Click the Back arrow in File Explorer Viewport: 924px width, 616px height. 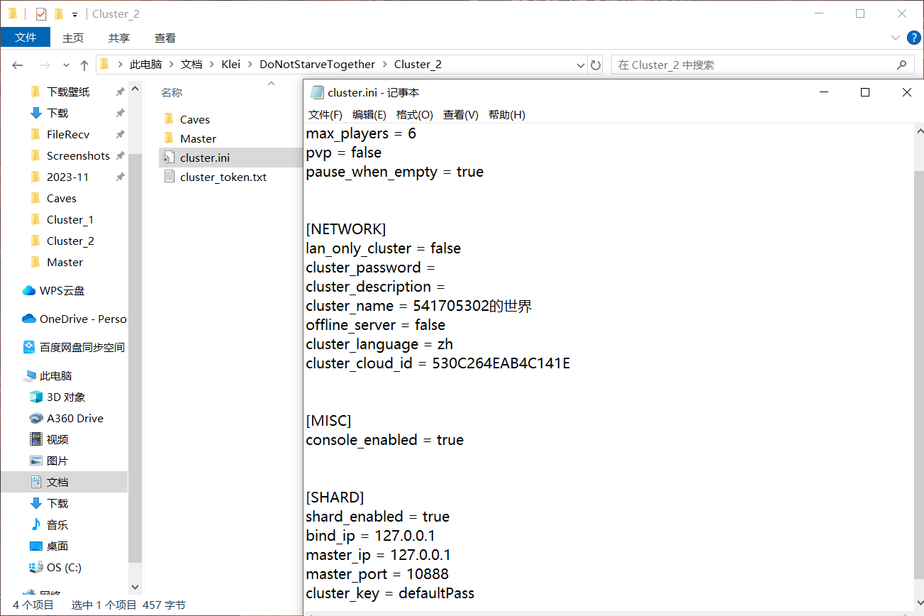coord(18,65)
